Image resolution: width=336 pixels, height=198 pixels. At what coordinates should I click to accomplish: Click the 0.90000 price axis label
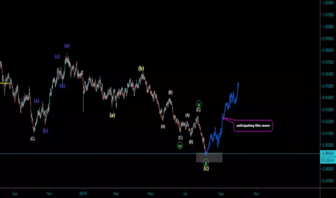pos(328,145)
